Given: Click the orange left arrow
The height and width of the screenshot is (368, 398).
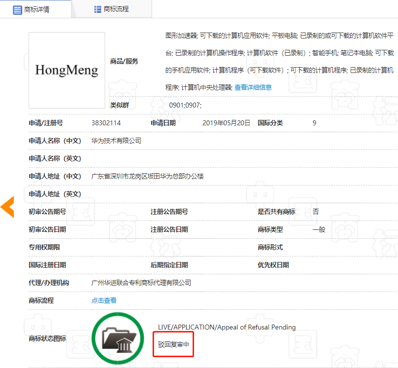Looking at the screenshot, I should coord(7,207).
